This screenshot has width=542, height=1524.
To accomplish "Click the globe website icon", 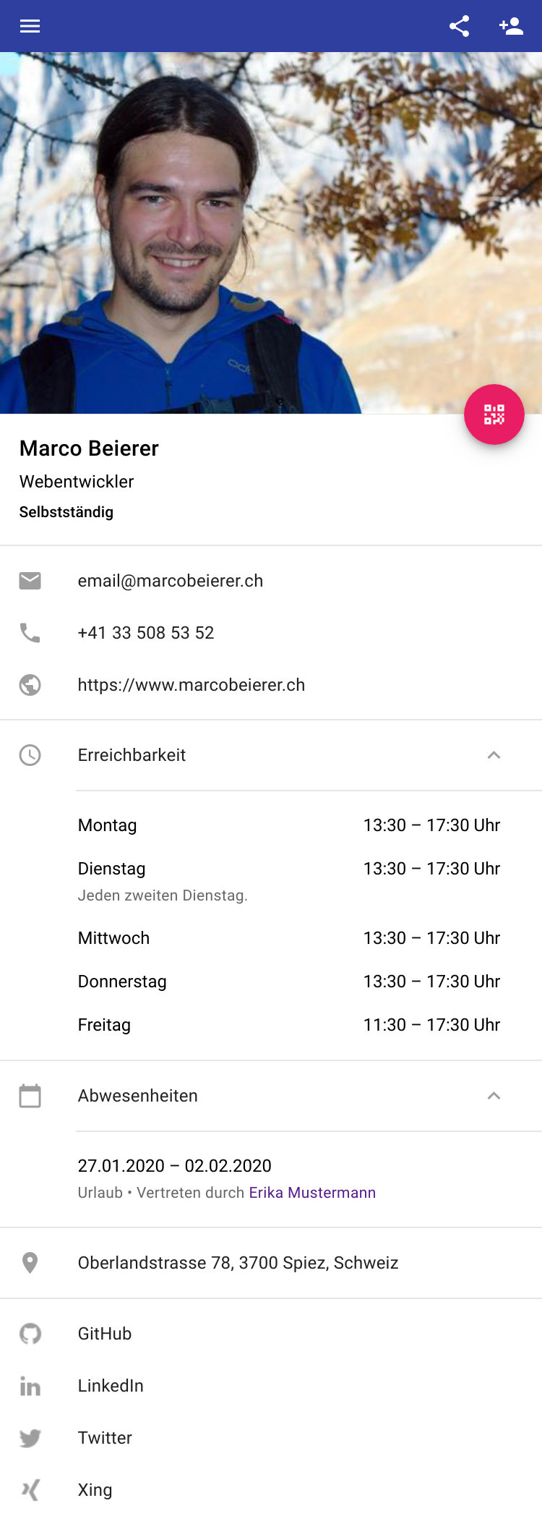I will (x=30, y=685).
